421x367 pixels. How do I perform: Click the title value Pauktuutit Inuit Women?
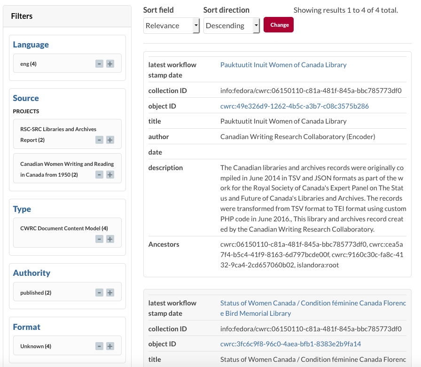(283, 121)
